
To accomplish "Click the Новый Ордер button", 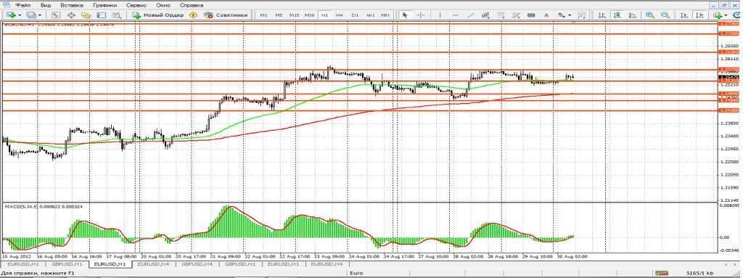I will [x=158, y=15].
